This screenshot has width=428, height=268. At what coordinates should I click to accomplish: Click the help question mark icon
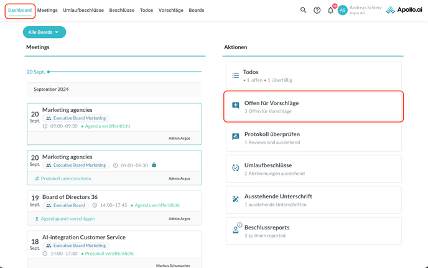pyautogui.click(x=317, y=10)
